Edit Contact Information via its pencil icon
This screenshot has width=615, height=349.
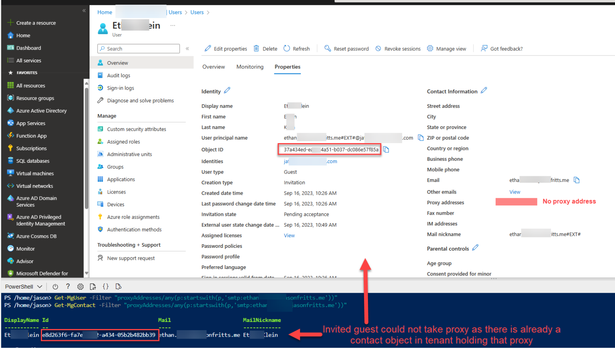[484, 91]
